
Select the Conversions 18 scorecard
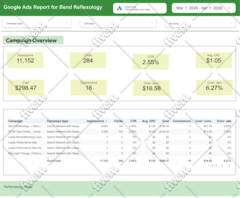point(89,88)
